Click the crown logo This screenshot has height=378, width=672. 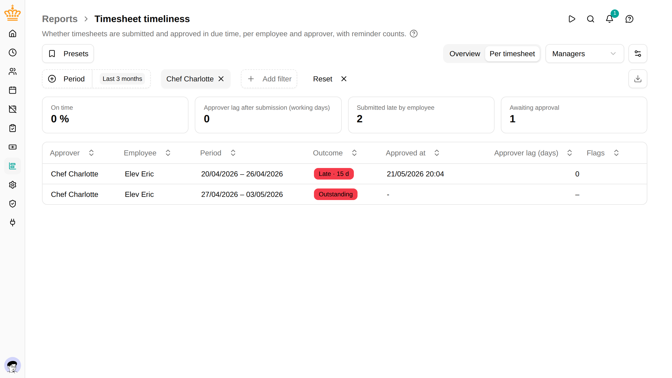pyautogui.click(x=12, y=13)
